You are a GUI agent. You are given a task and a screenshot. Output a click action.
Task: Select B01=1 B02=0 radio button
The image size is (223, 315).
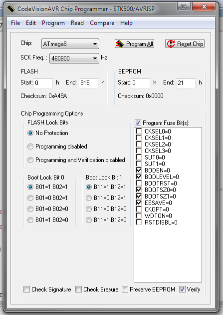click(x=30, y=220)
